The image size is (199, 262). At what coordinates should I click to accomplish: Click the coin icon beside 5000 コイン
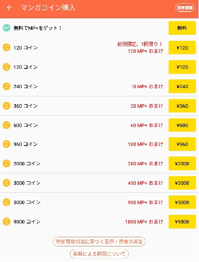point(6,202)
